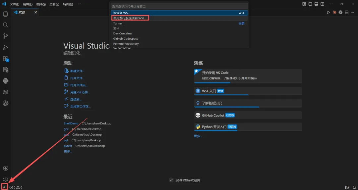Screen dimensions: 358x190
Task: Open the Extensions view
Action: 5,59
